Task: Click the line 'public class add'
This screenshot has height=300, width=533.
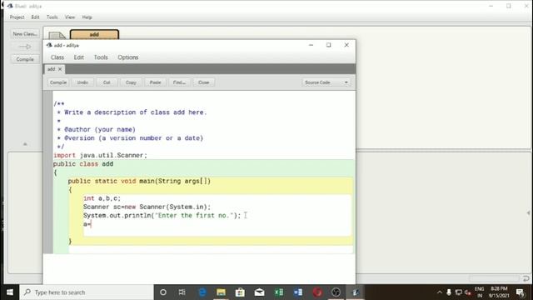Action: click(x=83, y=164)
